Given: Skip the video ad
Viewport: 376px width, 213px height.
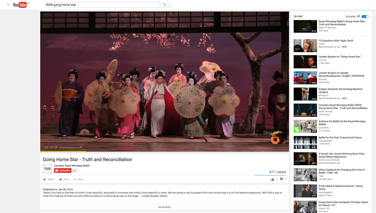Looking at the screenshot, I should tap(273, 132).
